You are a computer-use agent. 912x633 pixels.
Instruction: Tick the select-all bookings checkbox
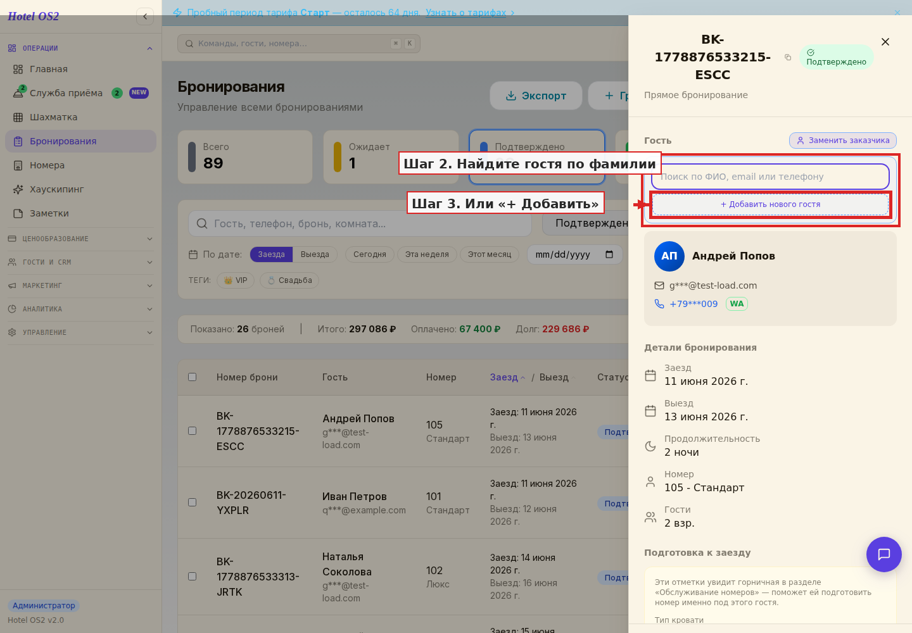pyautogui.click(x=193, y=377)
